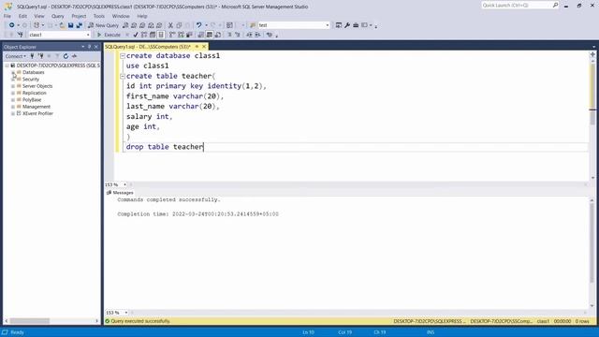
Task: Click the Properties wrench icon
Action: pyautogui.click(x=347, y=25)
